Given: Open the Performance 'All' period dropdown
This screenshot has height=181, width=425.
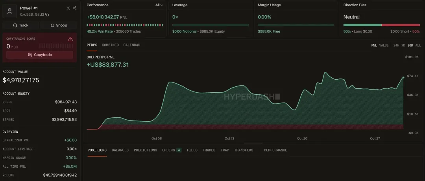Looking at the screenshot, I should pos(159,5).
